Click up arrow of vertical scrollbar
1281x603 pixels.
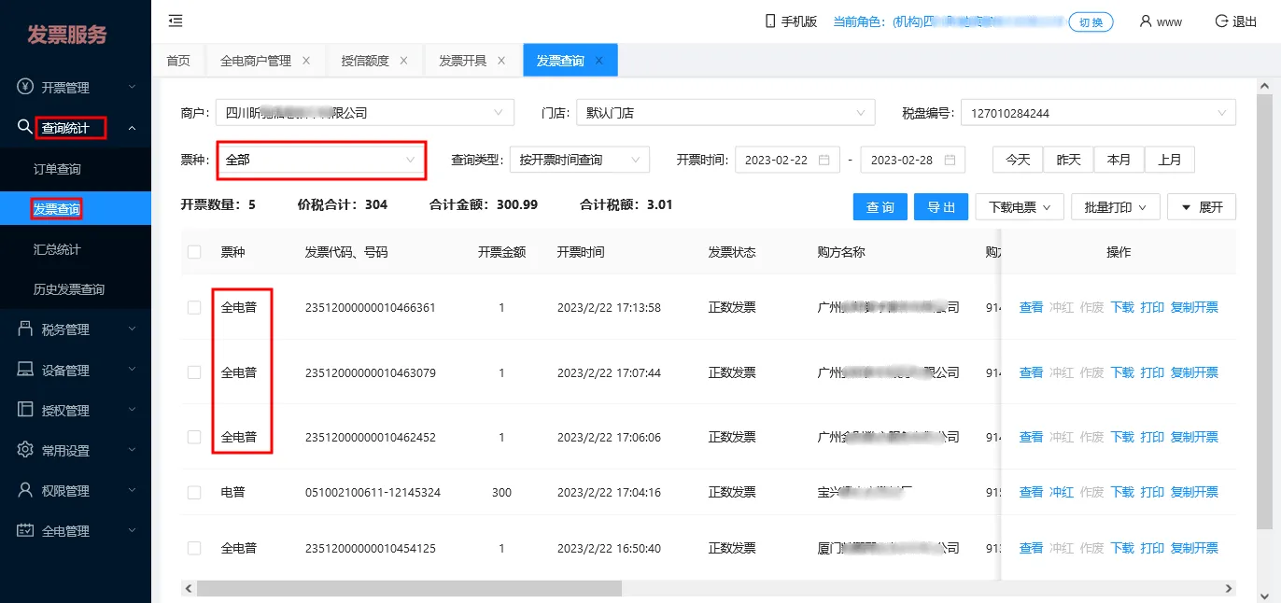pyautogui.click(x=1265, y=86)
